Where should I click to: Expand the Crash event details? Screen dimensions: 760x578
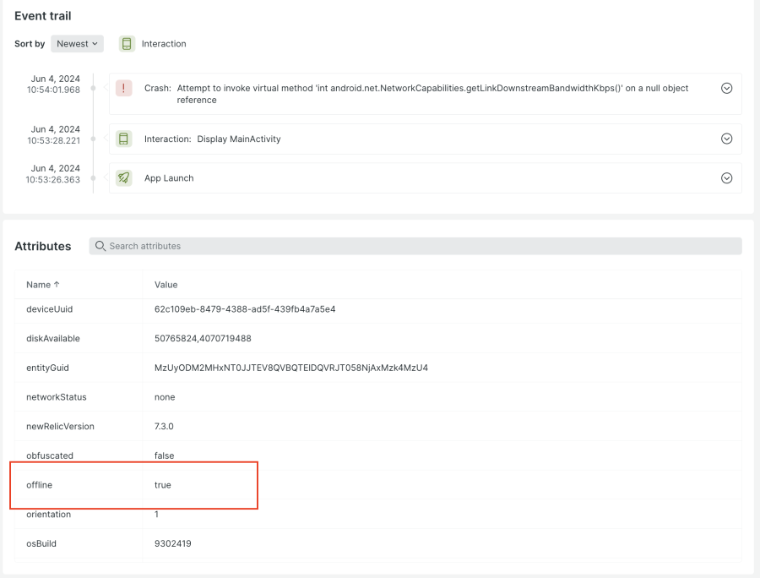pyautogui.click(x=726, y=88)
